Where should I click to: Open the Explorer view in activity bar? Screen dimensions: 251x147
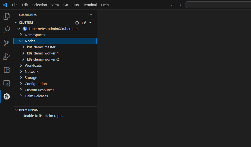pyautogui.click(x=6, y=16)
